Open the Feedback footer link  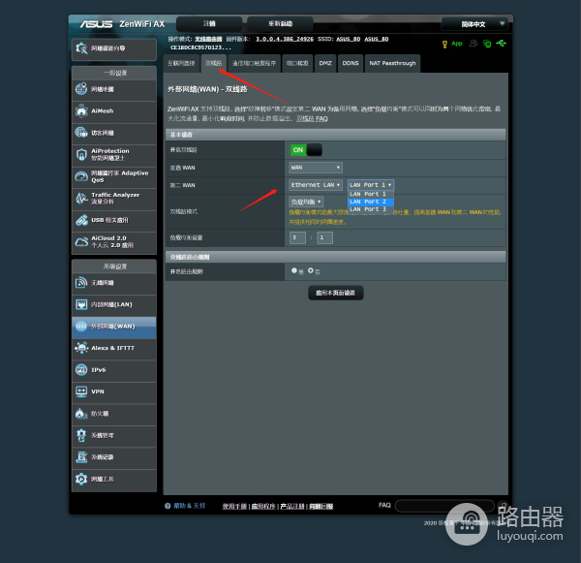click(x=321, y=506)
